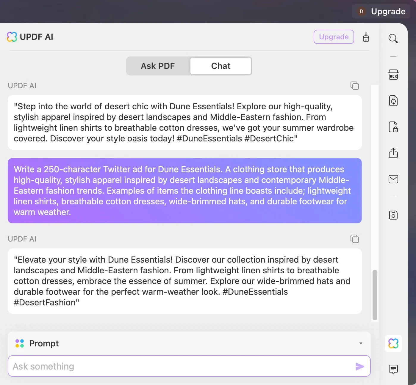The height and width of the screenshot is (385, 416).
Task: Click the Ask something input field
Action: [189, 366]
